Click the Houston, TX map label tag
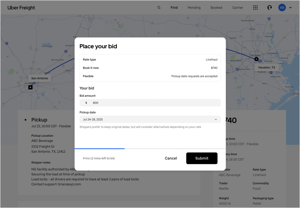This screenshot has width=300, height=208. tap(267, 67)
